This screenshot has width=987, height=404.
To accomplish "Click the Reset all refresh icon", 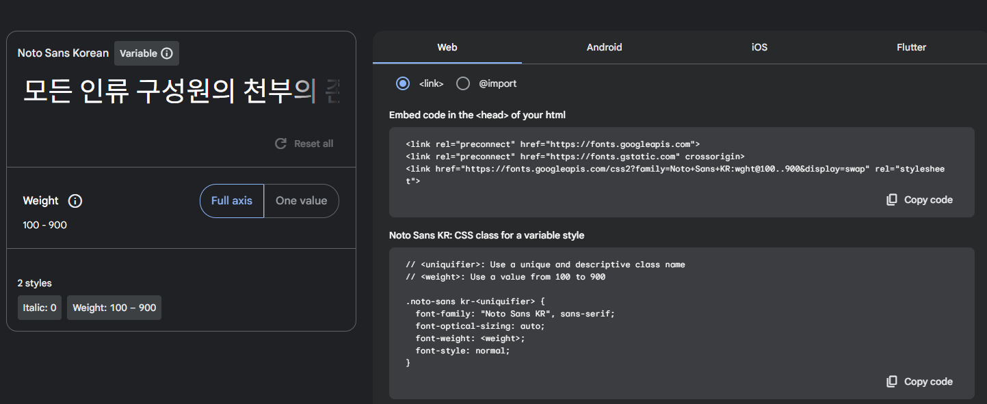I will coord(280,144).
